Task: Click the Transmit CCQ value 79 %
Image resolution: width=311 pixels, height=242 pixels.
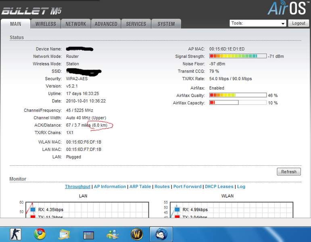Action: point(214,71)
